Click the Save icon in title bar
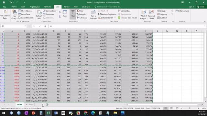This screenshot has height=116, width=207. (4, 2)
